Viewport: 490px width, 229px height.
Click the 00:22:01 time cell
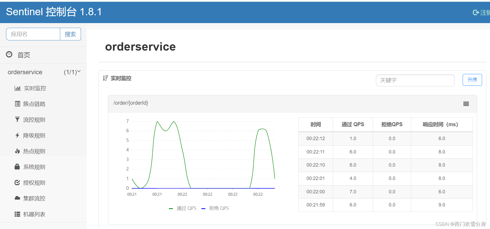(316, 178)
